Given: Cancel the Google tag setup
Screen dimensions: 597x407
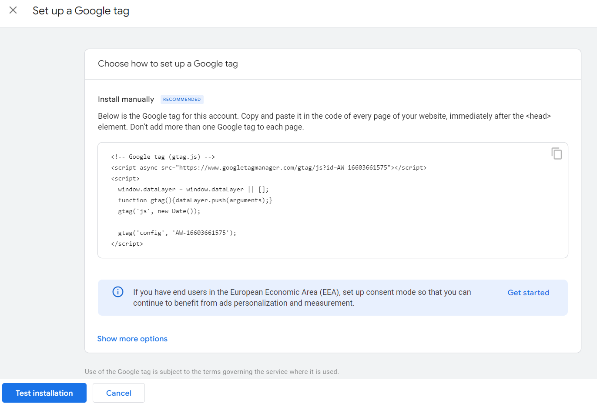Looking at the screenshot, I should (x=119, y=393).
